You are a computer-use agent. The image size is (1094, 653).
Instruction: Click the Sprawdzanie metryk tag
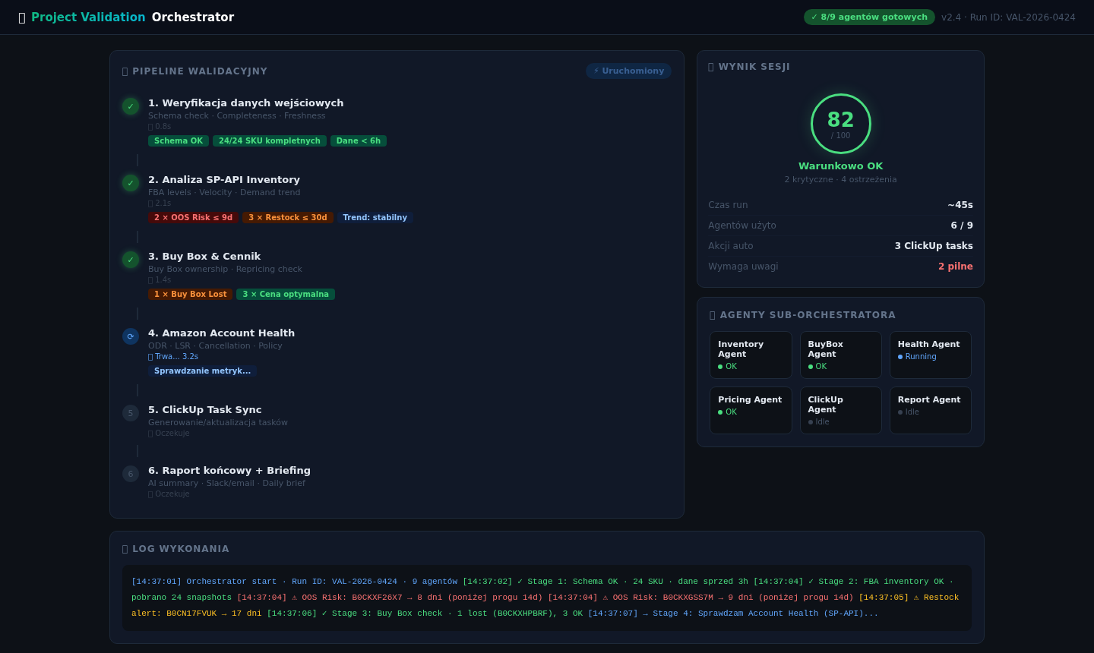(x=202, y=371)
